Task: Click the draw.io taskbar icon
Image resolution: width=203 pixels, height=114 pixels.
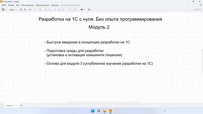Action: click(110, 111)
